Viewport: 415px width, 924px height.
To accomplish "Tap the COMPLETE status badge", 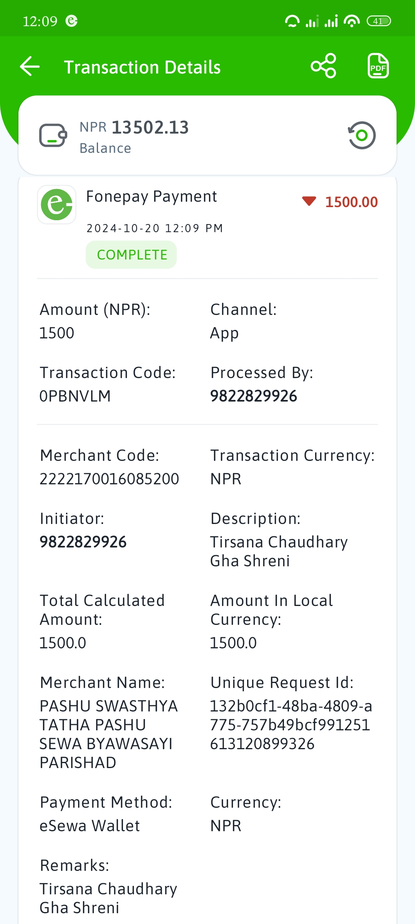I will tap(131, 255).
